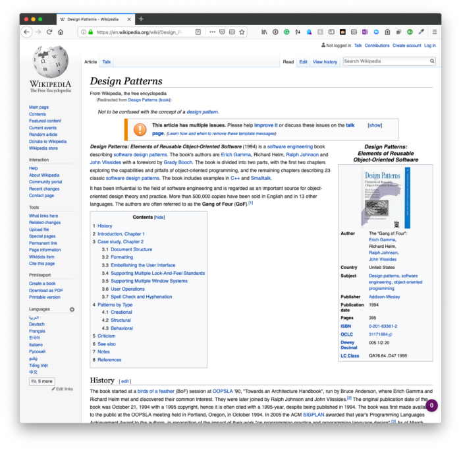461x449 pixels.
Task: Click the Wikipedia globe logo
Action: click(51, 61)
